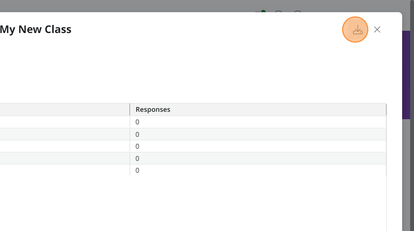414x231 pixels.
Task: Click the second 0 in Responses column
Action: (x=137, y=134)
